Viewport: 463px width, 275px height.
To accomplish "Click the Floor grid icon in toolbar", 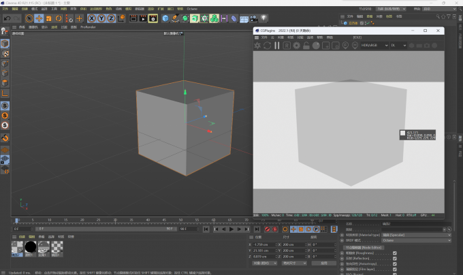I will point(244,19).
